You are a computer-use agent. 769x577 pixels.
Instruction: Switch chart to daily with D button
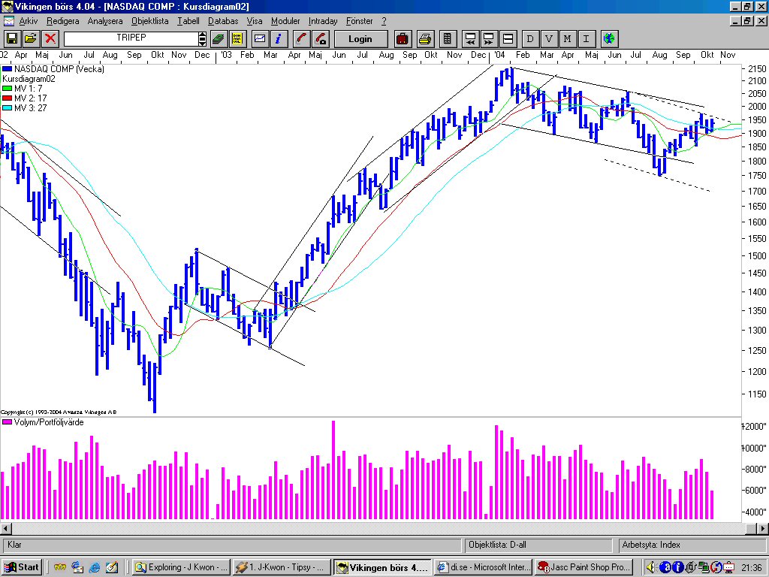click(x=529, y=38)
